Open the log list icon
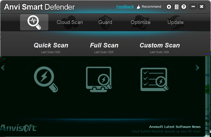This screenshot has width=211, height=137. point(176,7)
